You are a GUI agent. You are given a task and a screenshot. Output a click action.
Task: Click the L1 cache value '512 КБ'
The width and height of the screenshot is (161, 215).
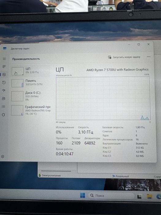(140, 148)
